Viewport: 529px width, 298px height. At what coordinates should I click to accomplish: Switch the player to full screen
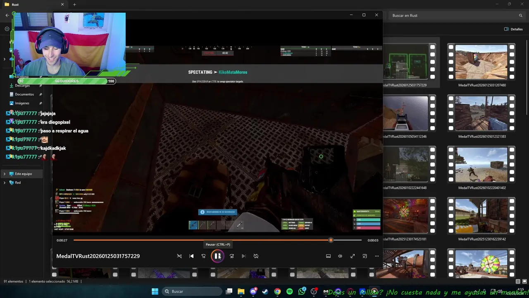click(353, 256)
